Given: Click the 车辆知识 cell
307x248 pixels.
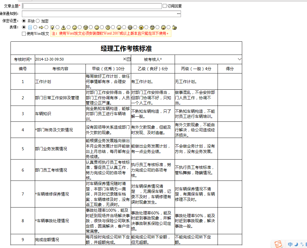Looking at the screenshot, I should coord(60,114).
